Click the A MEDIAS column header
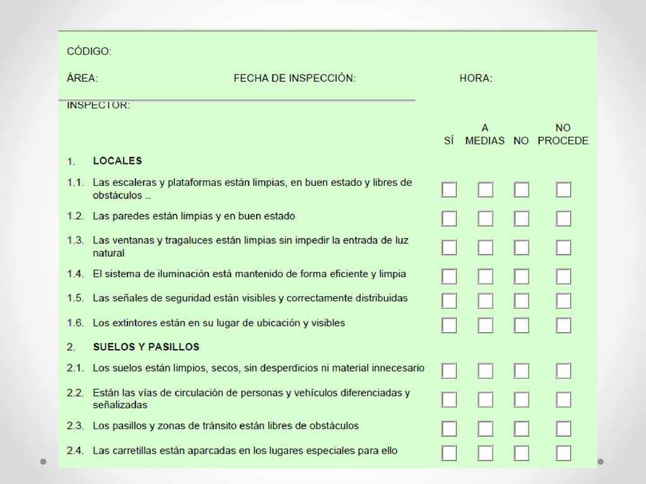 (485, 134)
